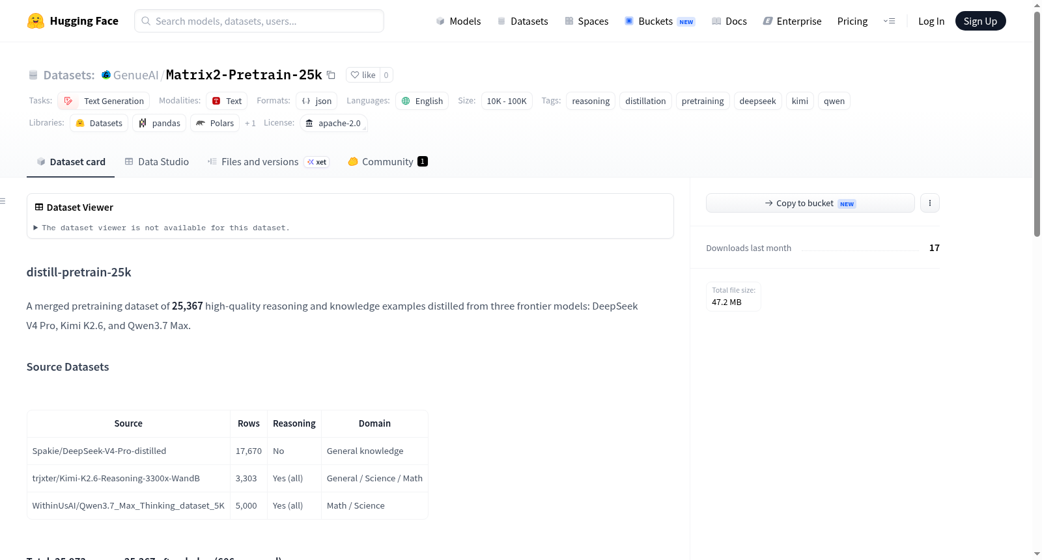
Task: Click the Hugging Face logo icon
Action: point(35,21)
